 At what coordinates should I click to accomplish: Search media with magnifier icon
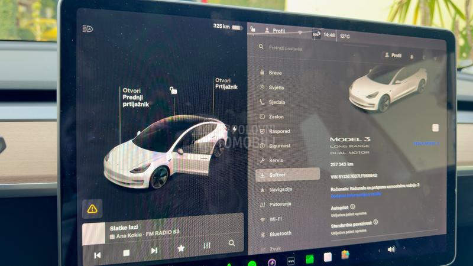point(232,243)
